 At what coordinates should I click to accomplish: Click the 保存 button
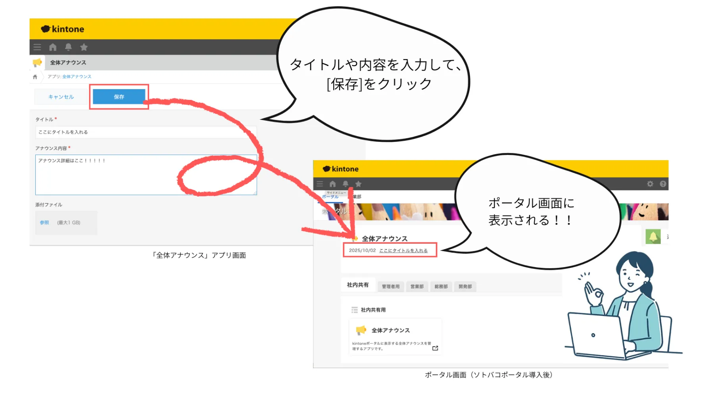tap(119, 96)
